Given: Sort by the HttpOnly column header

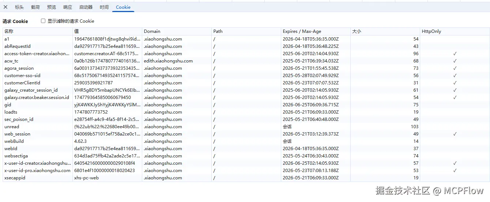Looking at the screenshot, I should click(x=455, y=31).
